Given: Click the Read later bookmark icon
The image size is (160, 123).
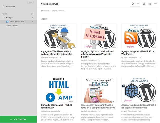Looking at the screenshot, I should pos(3,7).
